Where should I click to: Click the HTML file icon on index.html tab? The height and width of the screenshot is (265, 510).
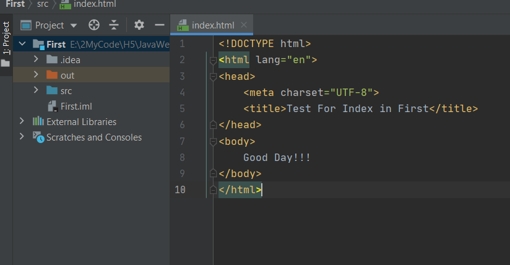pyautogui.click(x=183, y=25)
